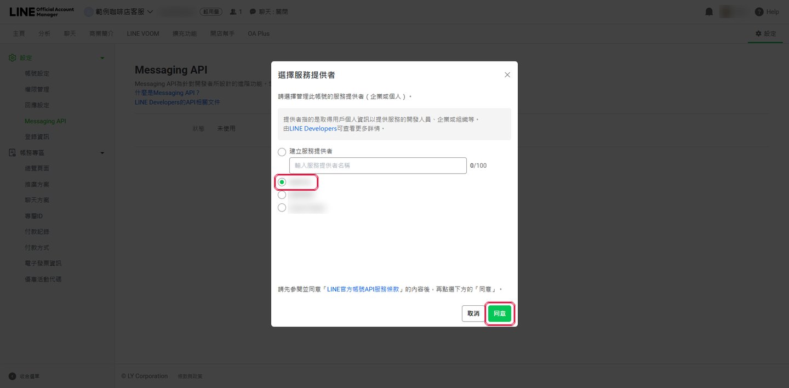The image size is (789, 388).
Task: Open the OA Plus tab
Action: coord(259,33)
